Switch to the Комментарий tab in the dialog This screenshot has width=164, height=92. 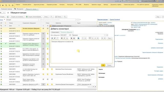click(55, 32)
